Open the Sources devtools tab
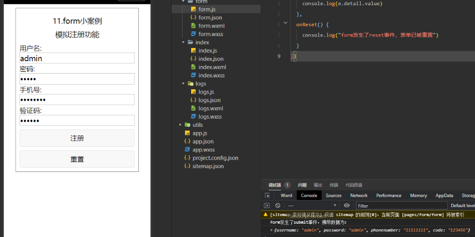 (x=333, y=196)
